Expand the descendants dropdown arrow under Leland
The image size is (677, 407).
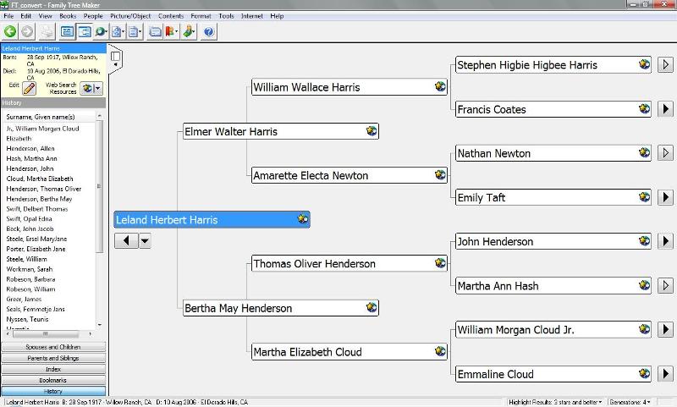click(145, 241)
